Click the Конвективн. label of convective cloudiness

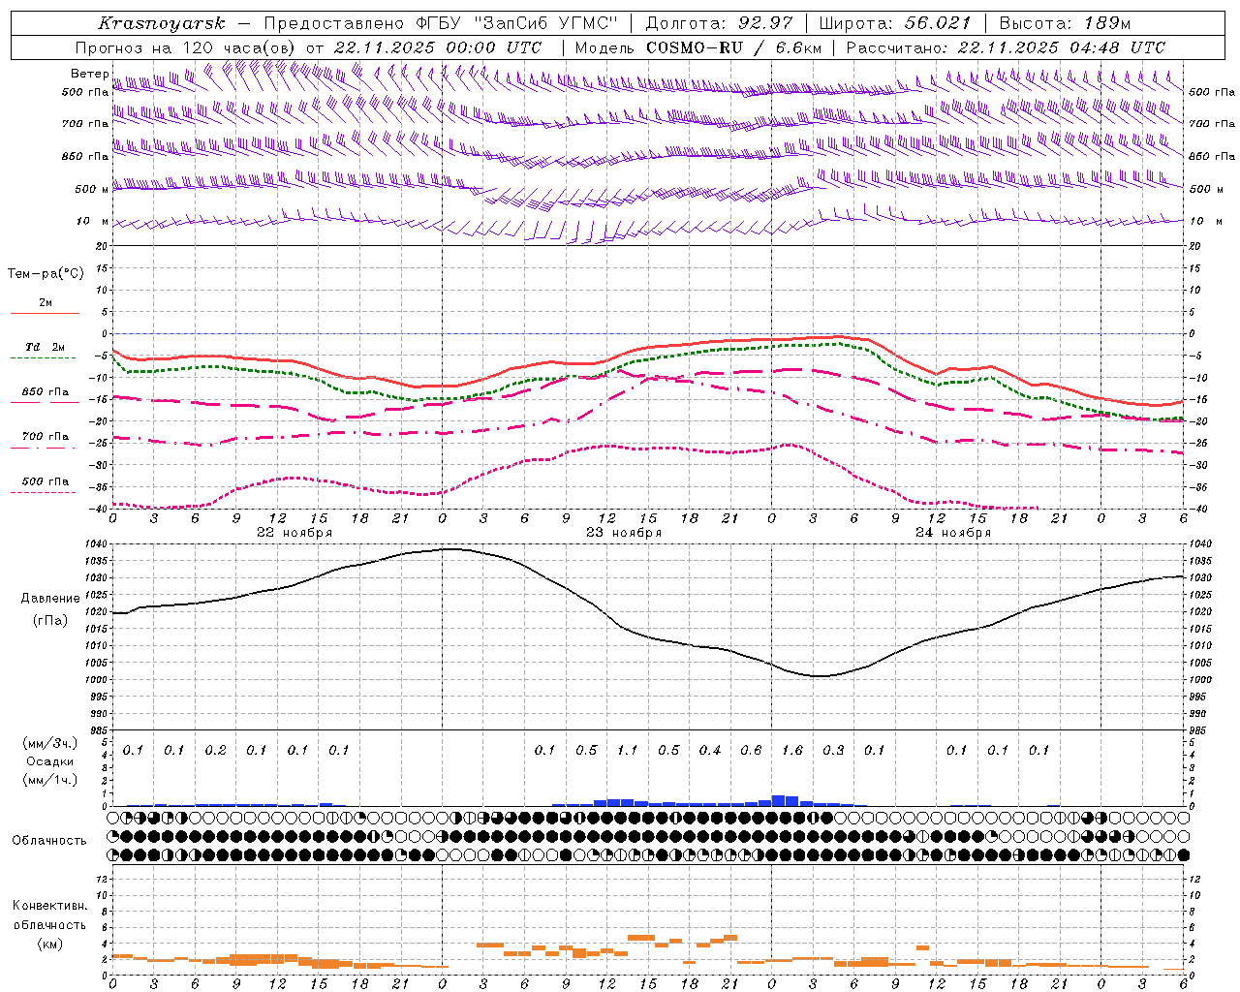point(49,906)
